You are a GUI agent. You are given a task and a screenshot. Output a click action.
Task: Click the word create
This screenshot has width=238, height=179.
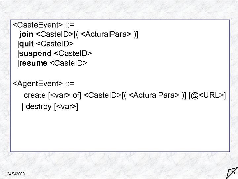coord(35,95)
